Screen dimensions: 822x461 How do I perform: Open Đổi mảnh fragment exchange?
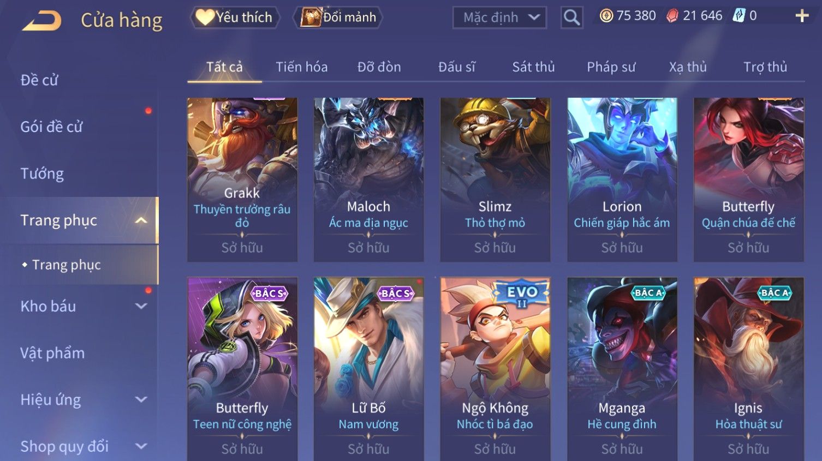click(x=338, y=17)
